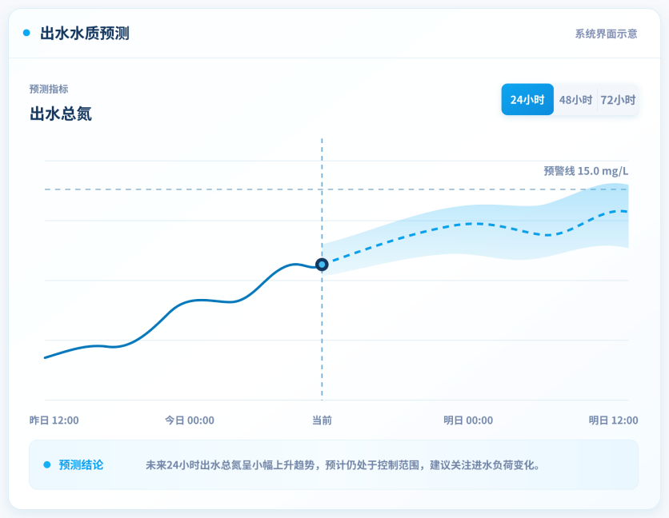Click the blue dot beside 出水水质预测
The image size is (669, 518).
(x=26, y=33)
